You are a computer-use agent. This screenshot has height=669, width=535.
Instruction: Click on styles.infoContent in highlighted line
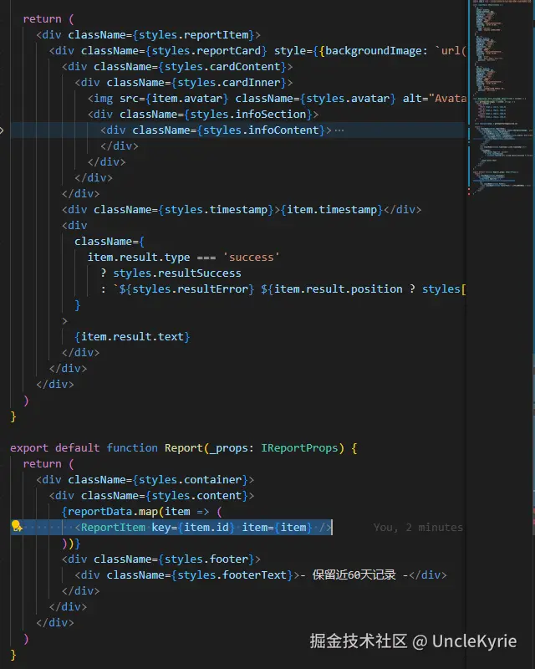point(261,130)
